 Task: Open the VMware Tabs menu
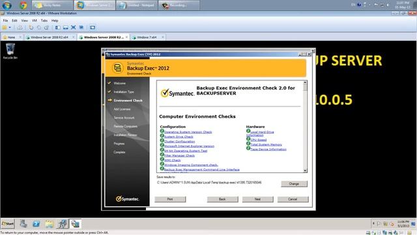pos(44,20)
